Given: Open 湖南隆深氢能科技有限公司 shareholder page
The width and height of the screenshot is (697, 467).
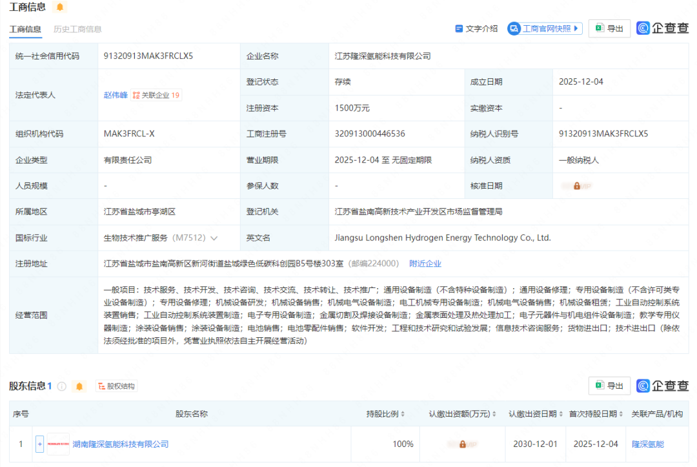Looking at the screenshot, I should pyautogui.click(x=119, y=444).
